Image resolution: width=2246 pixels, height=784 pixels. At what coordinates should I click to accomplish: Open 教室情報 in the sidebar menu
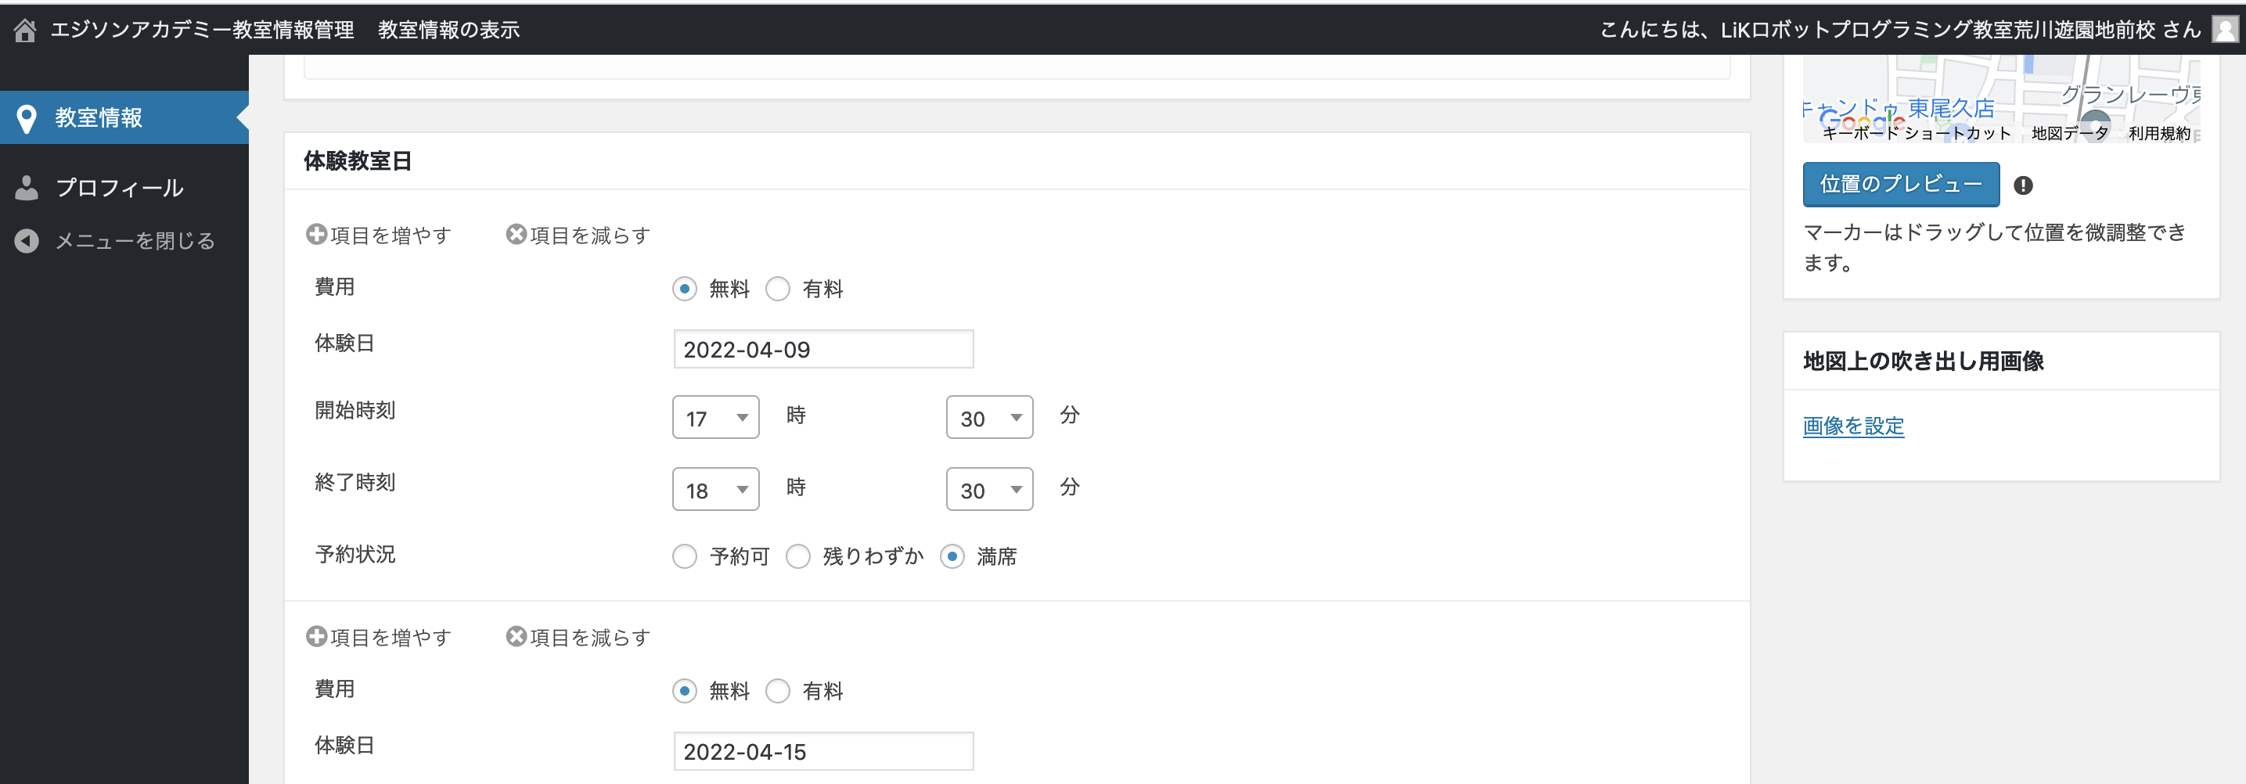[x=124, y=117]
